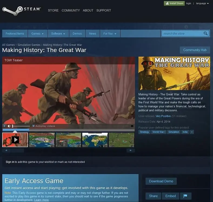This screenshot has width=213, height=202.
Task: Open the Community Hub
Action: click(x=195, y=50)
